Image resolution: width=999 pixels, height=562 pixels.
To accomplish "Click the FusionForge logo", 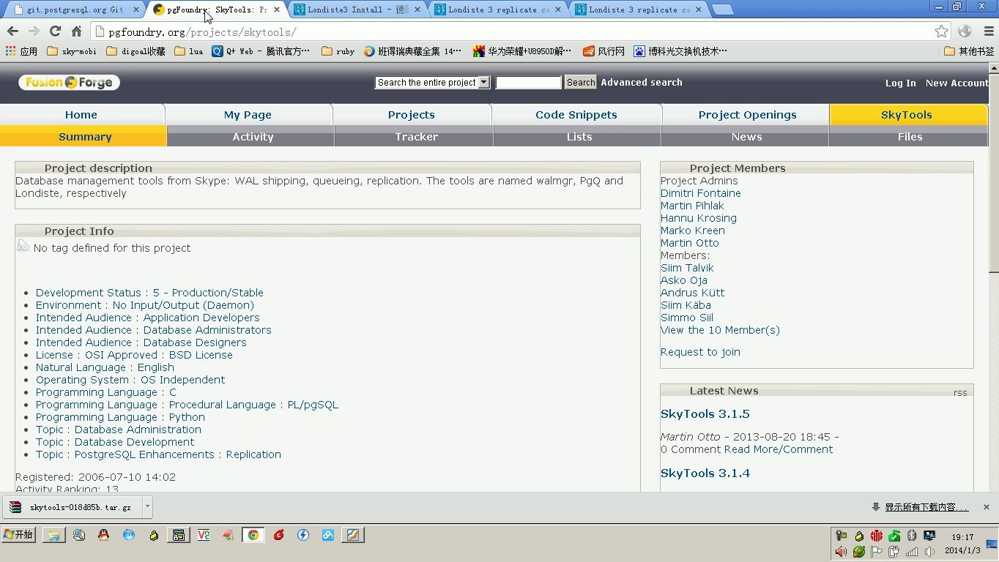I will tap(70, 83).
